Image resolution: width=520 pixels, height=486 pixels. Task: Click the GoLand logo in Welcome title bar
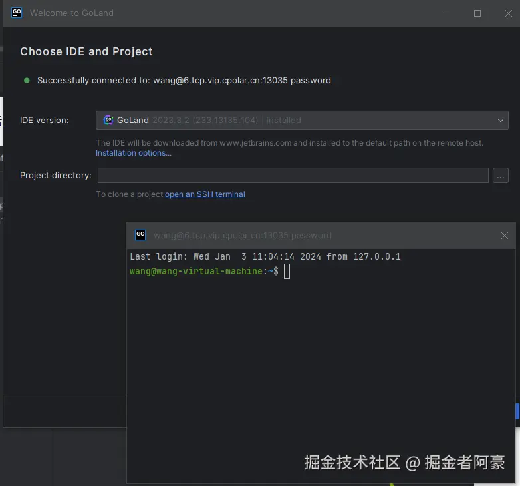(17, 13)
